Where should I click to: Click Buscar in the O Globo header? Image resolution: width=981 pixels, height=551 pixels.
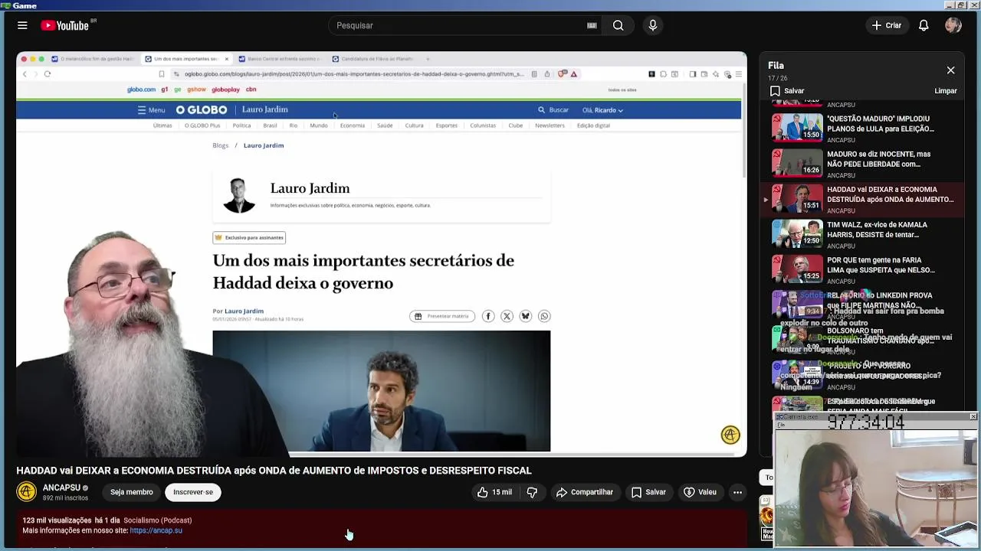pos(553,110)
